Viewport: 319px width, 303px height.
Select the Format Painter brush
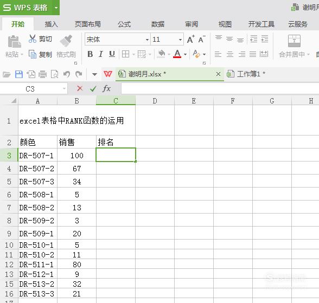pos(66,41)
